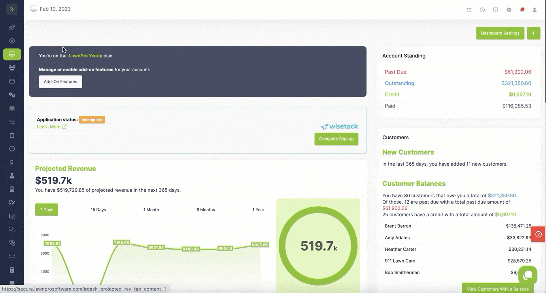
Task: Click the monitor icon beside Feb 10, 2023
Action: (x=34, y=9)
